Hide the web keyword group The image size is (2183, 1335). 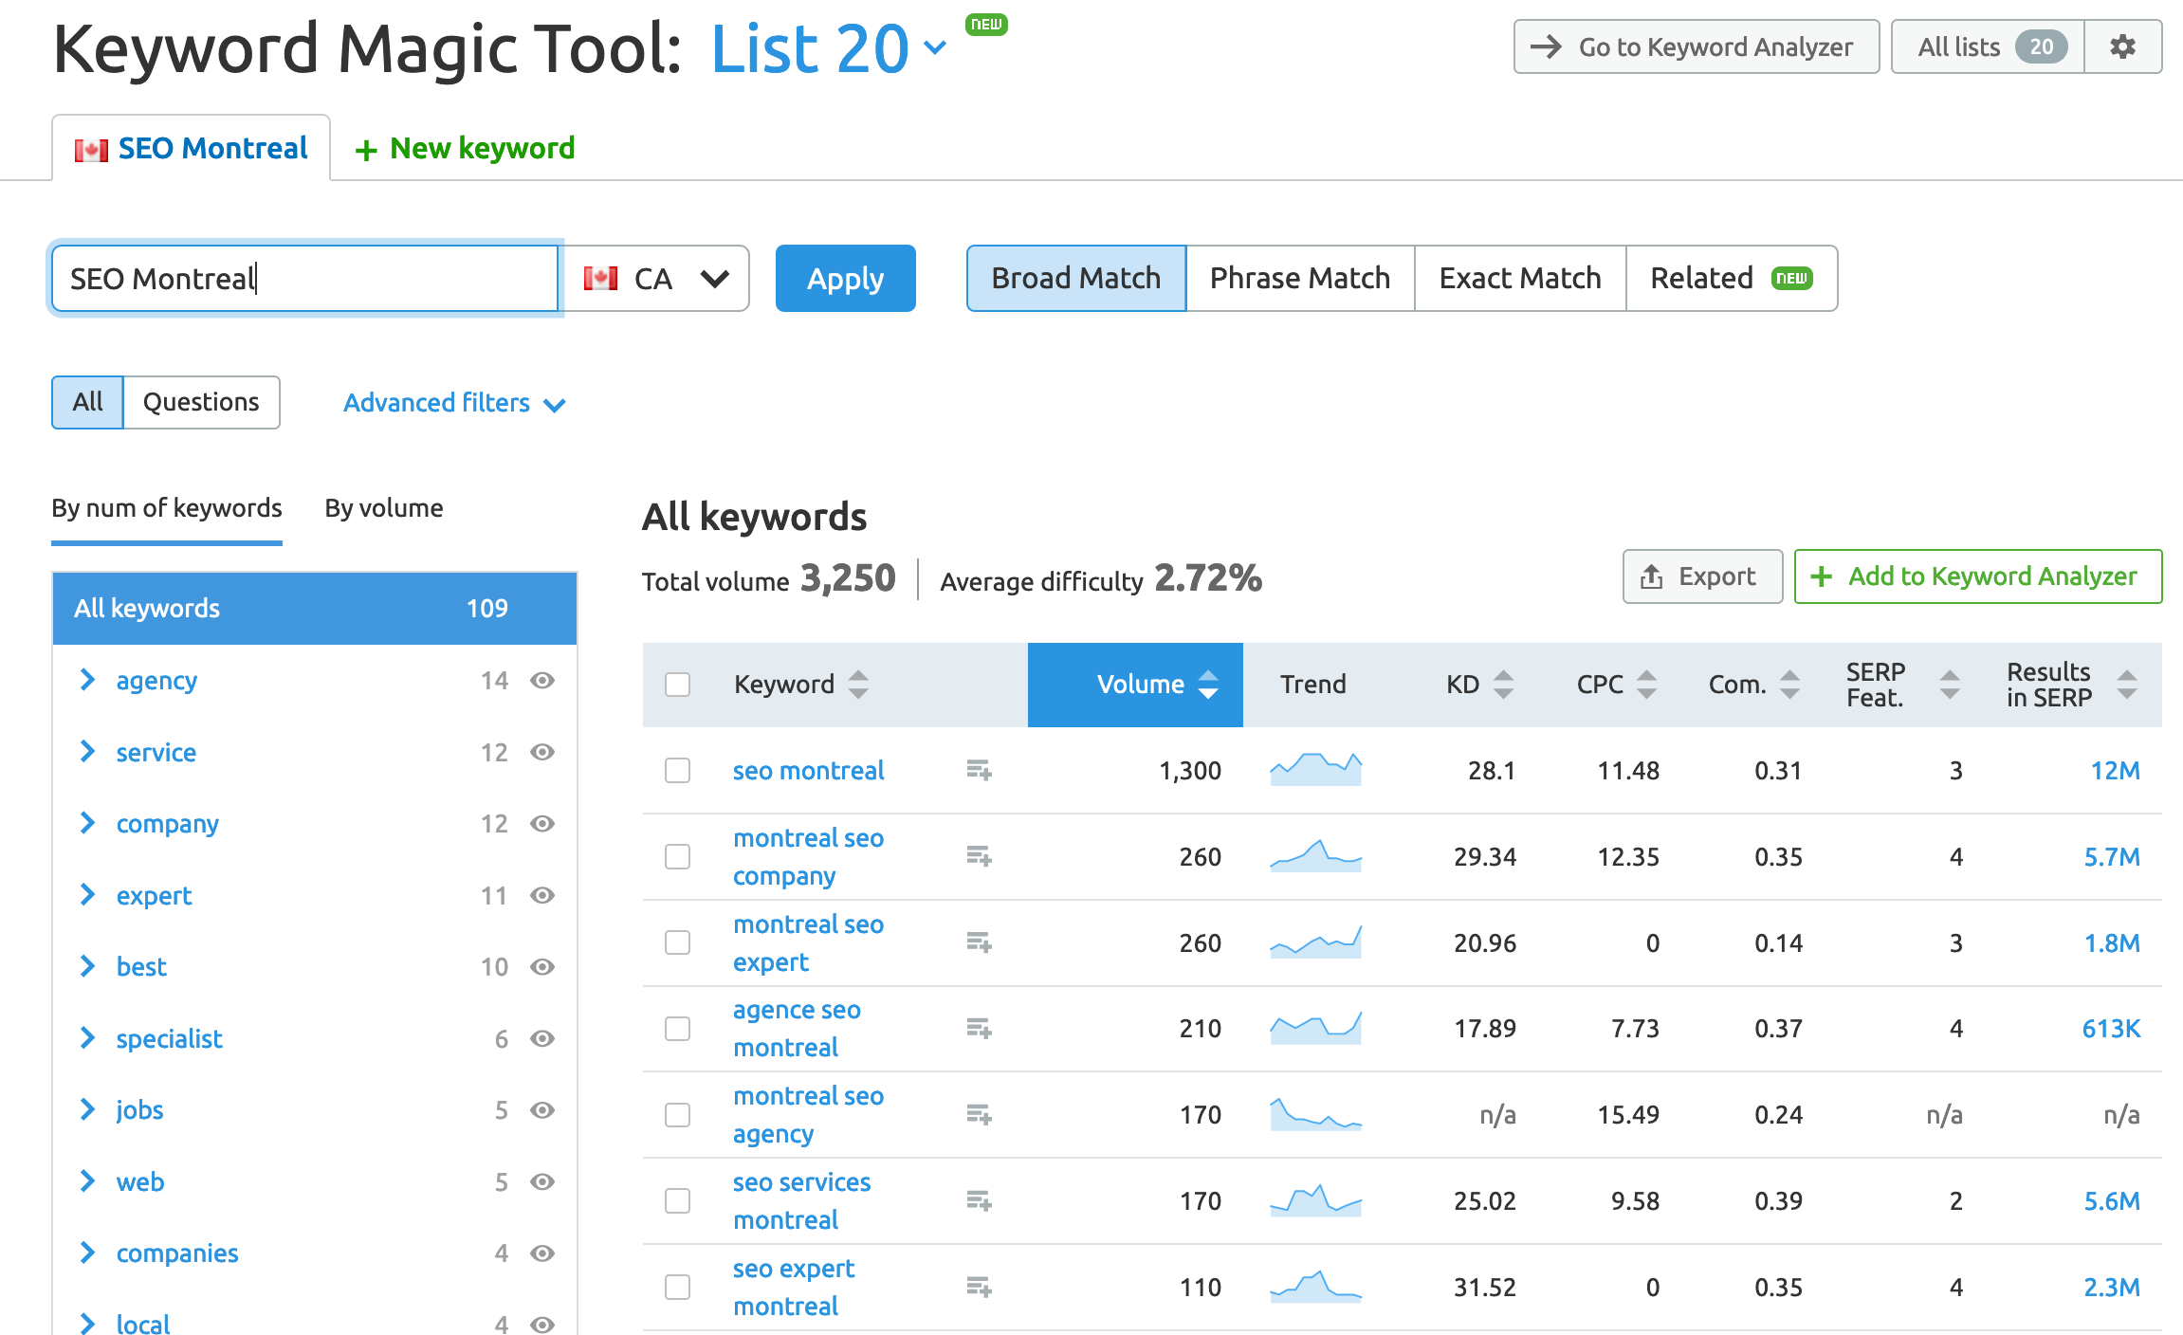pos(542,1181)
